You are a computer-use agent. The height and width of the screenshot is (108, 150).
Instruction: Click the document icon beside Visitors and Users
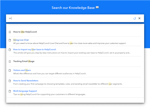pos(10,70)
